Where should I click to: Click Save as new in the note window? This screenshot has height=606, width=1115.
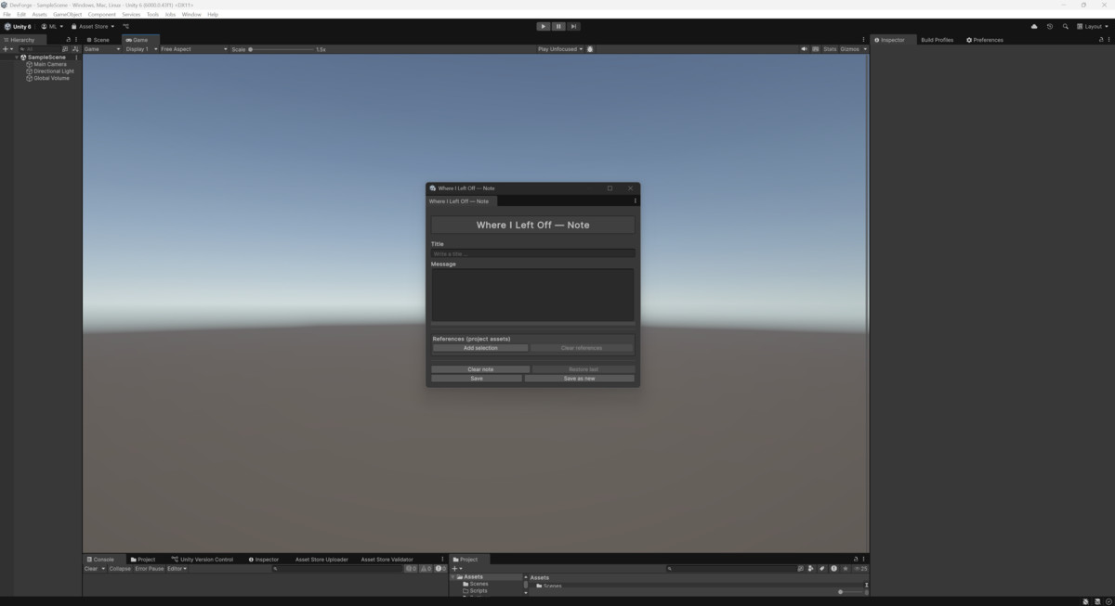(580, 378)
